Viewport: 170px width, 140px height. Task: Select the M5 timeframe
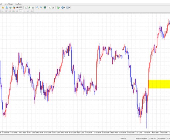tap(6, 11)
